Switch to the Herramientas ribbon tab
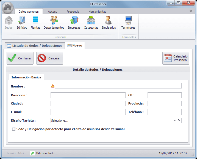The image size is (197, 159). 97,12
